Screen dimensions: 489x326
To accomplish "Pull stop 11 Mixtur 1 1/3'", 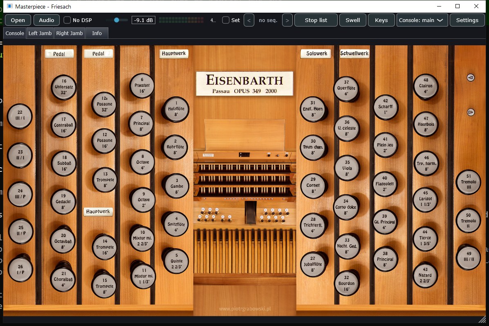I will [144, 276].
